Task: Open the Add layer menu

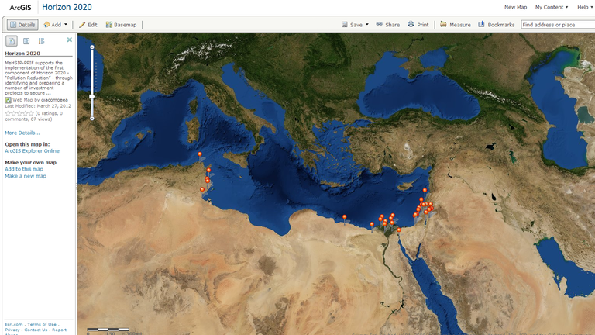Action: click(x=56, y=25)
